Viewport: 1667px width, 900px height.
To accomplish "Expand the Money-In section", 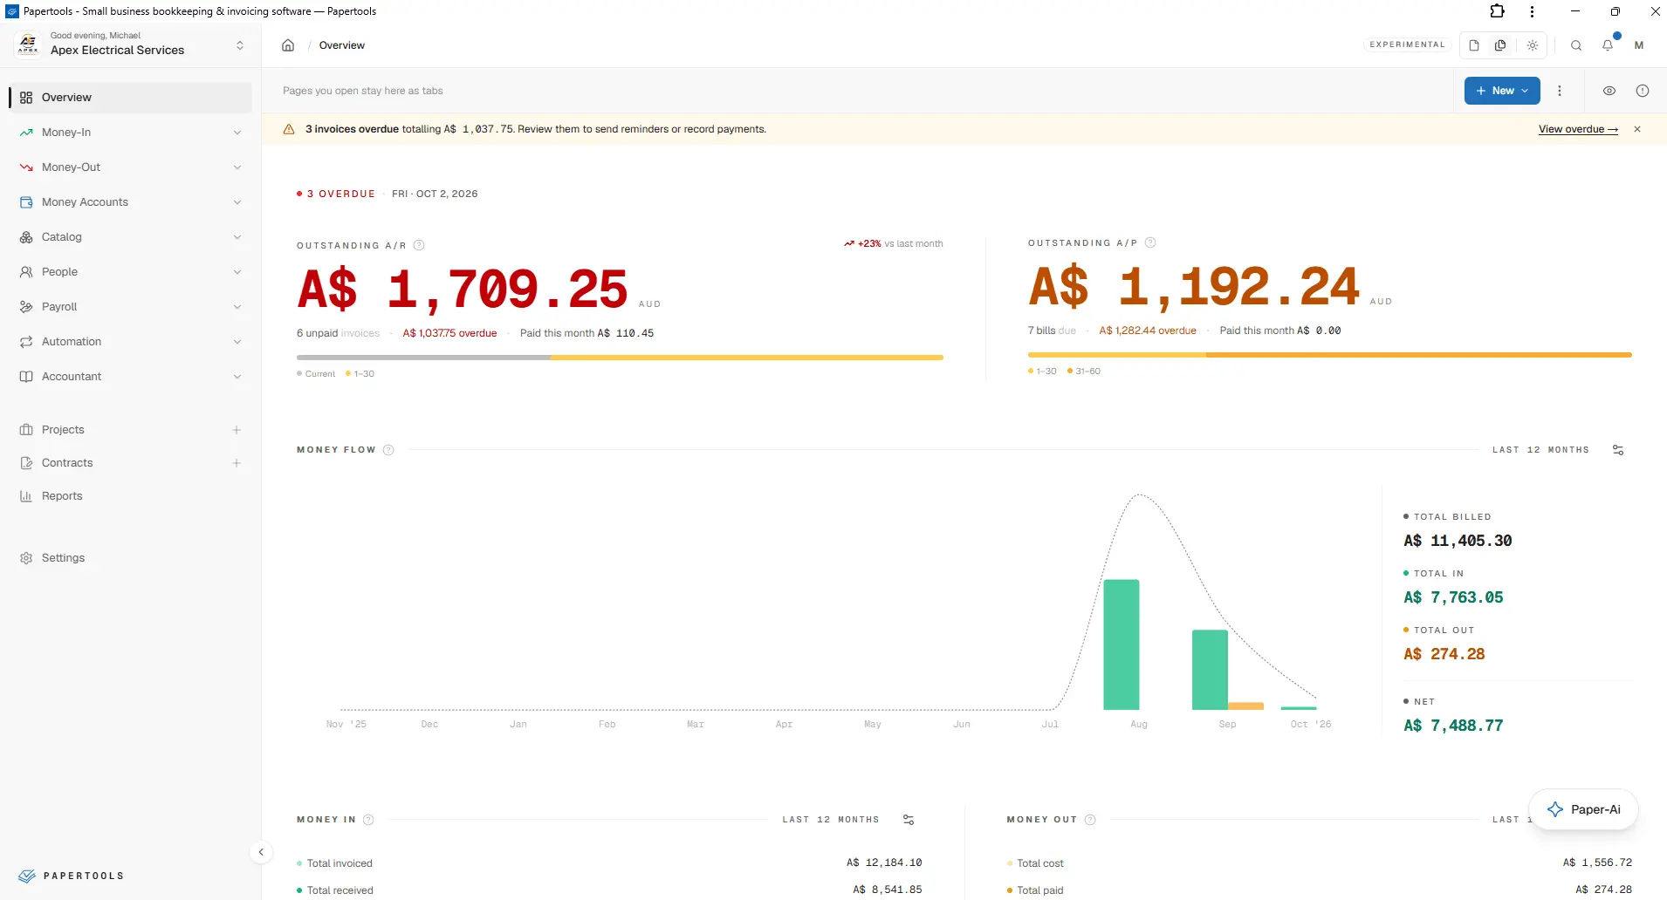I will (131, 133).
